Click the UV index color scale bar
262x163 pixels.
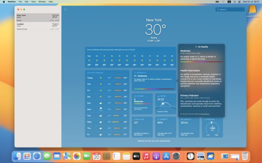pos(142,104)
